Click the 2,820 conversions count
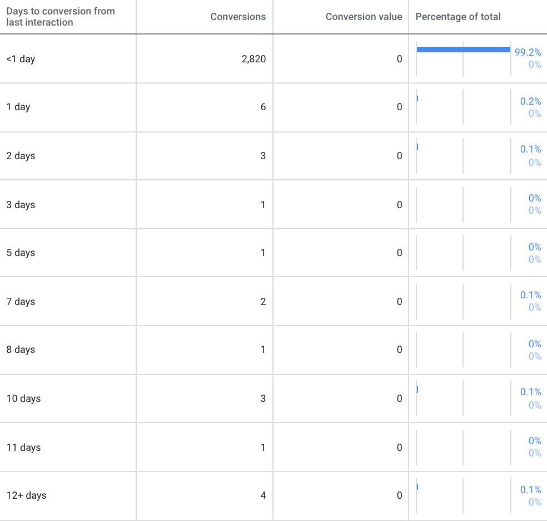Screen dimensions: 547x521 pos(253,59)
